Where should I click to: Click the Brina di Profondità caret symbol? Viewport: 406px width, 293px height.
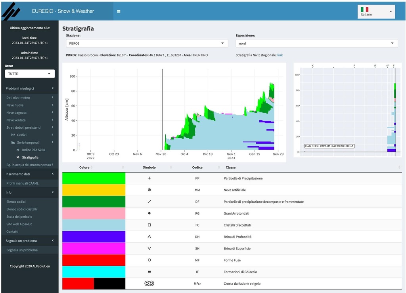[149, 237]
